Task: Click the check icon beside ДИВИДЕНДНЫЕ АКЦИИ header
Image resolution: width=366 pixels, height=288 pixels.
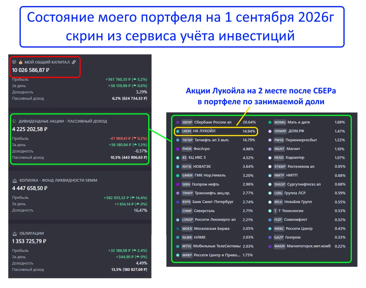Action: pos(14,121)
